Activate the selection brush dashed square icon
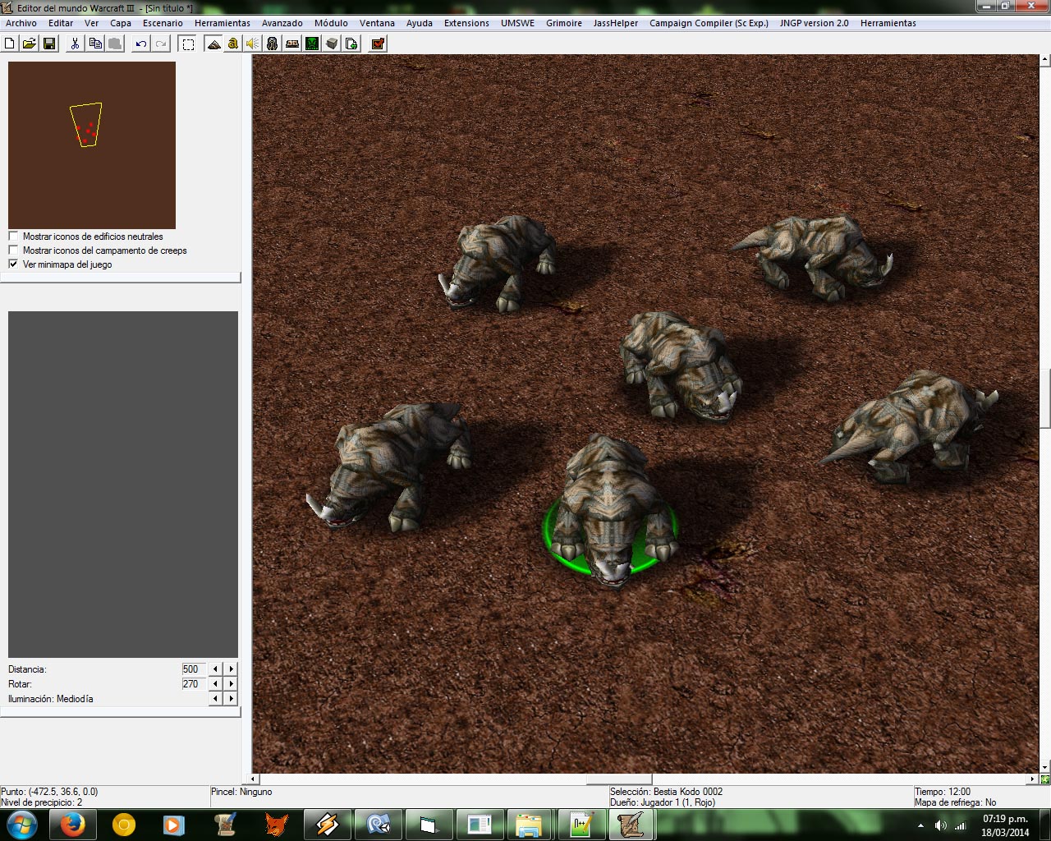Screen dimensions: 1051x841 pyautogui.click(x=188, y=44)
